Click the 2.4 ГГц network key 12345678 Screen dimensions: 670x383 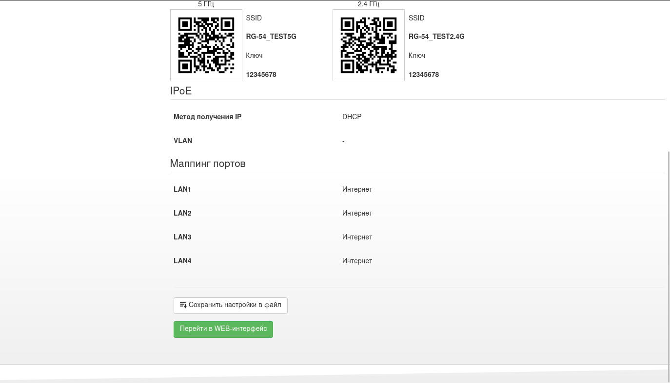(x=423, y=74)
